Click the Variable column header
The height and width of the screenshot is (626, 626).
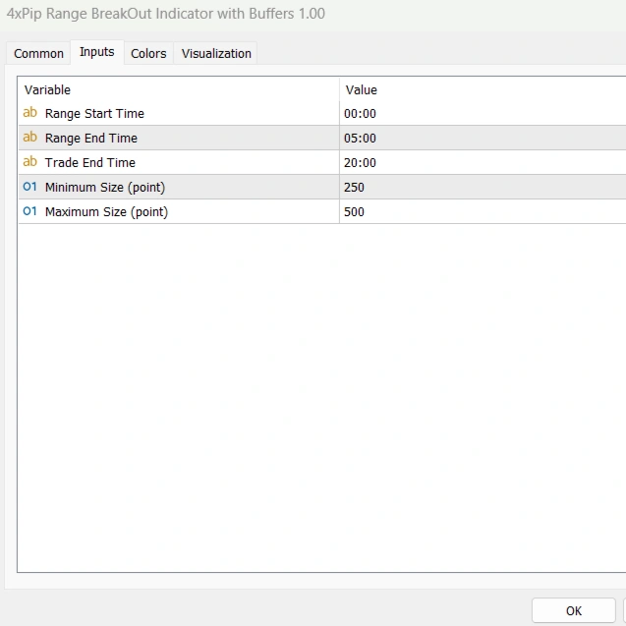pos(47,90)
